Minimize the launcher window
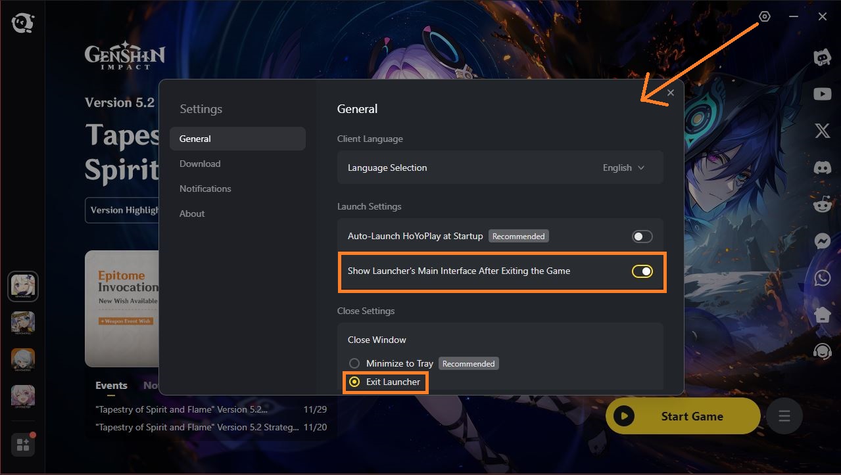Viewport: 841px width, 475px height. pos(794,16)
